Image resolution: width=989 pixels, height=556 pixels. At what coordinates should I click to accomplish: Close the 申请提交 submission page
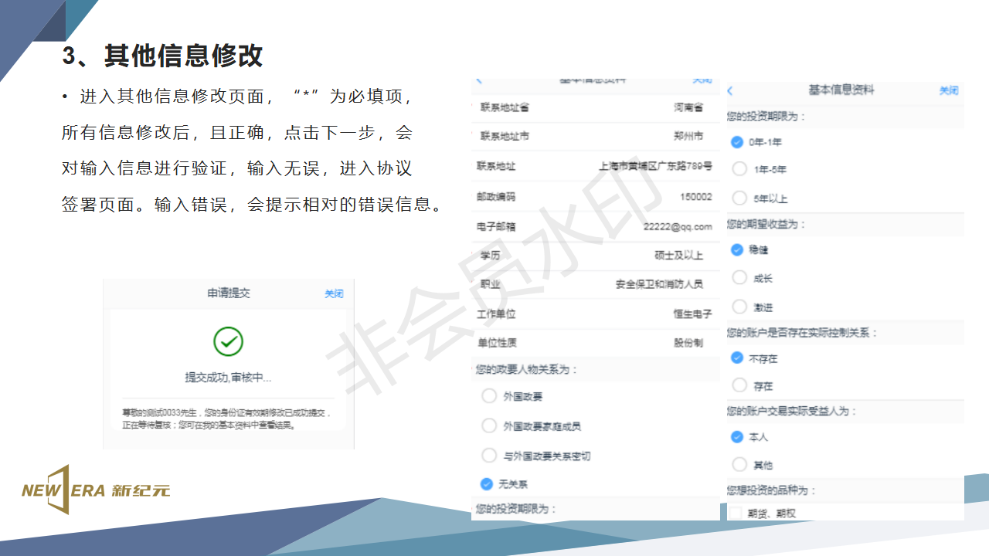point(334,294)
